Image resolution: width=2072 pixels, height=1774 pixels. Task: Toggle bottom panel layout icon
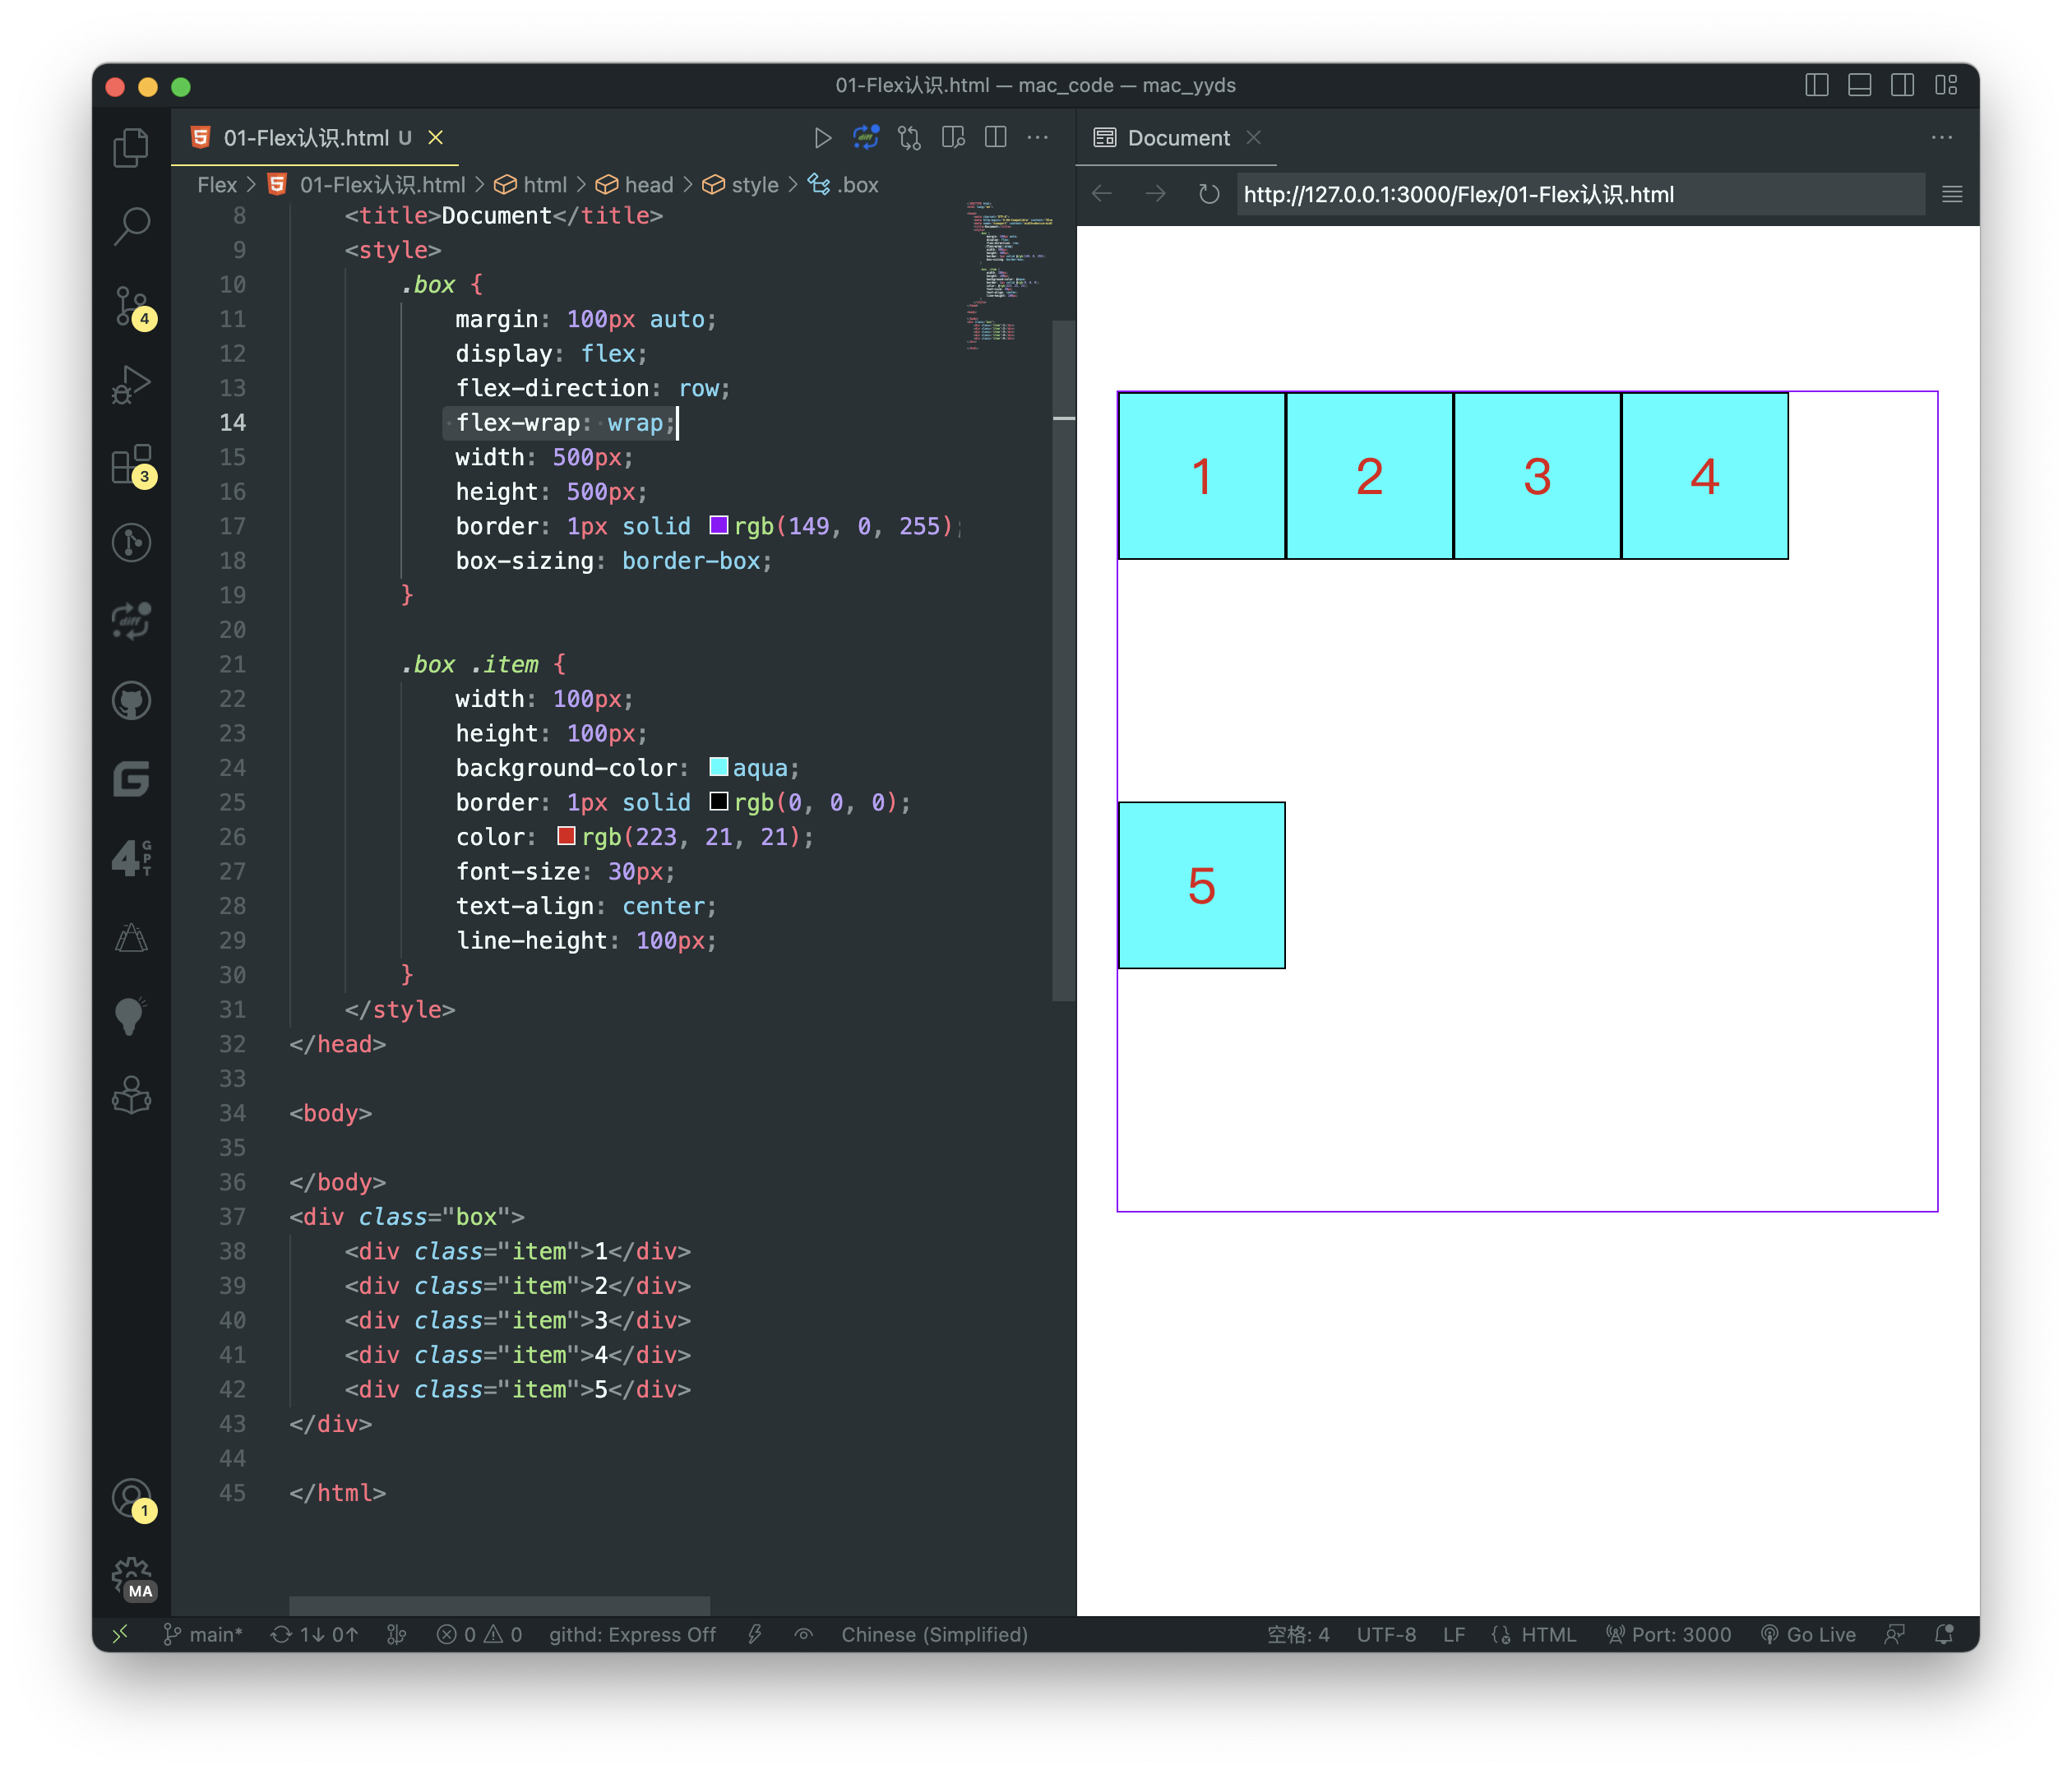1860,85
